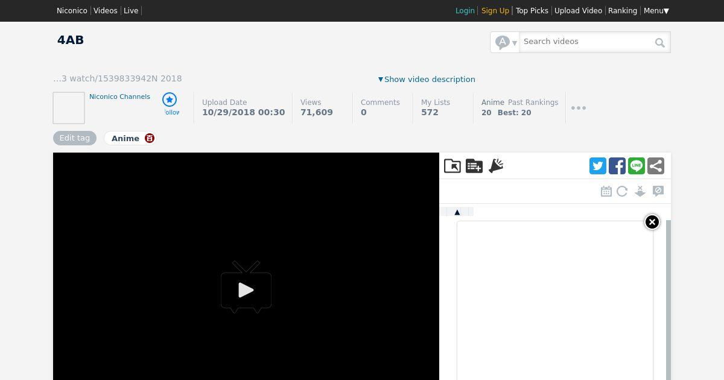The image size is (724, 380).
Task: Open the Live section
Action: pos(131,11)
